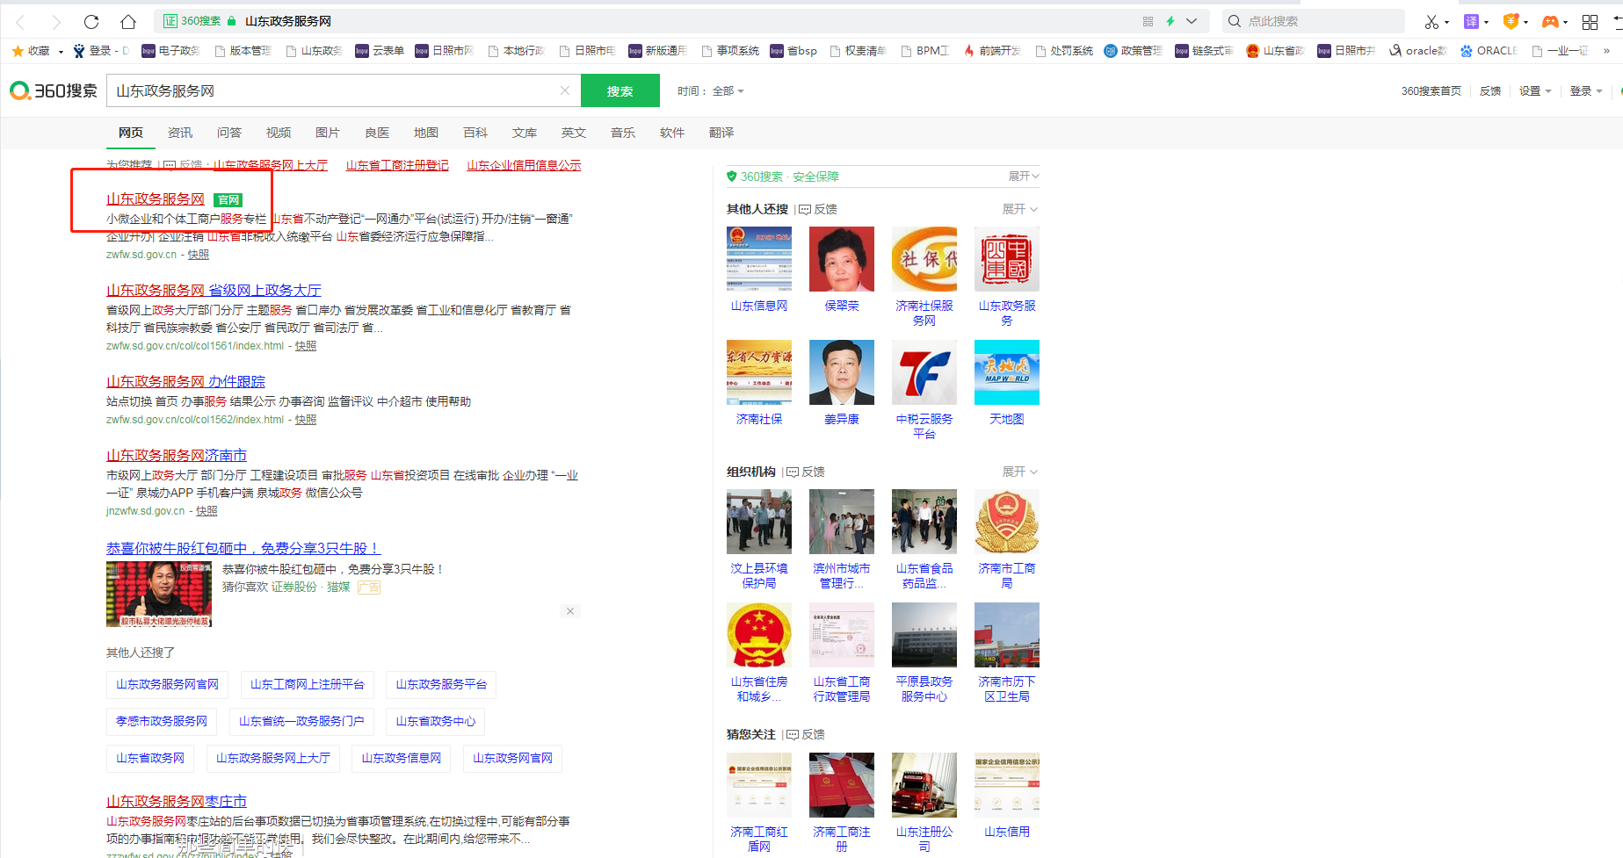Expand the 设置 settings dropdown
The image size is (1623, 858).
1534,91
